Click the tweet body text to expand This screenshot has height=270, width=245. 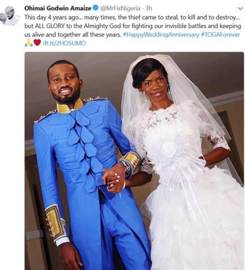tap(132, 26)
